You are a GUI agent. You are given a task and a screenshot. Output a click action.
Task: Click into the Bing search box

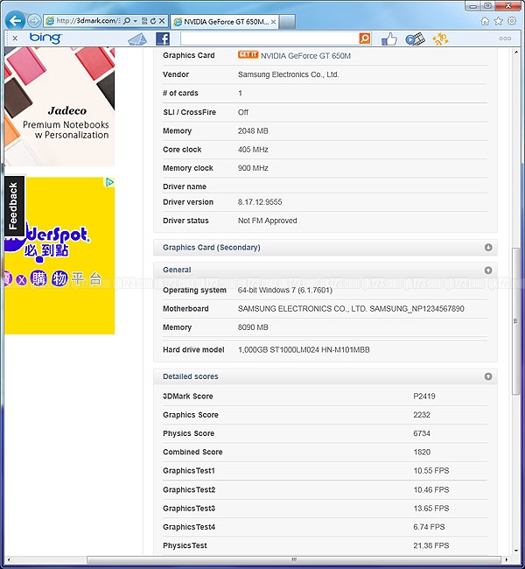click(269, 39)
